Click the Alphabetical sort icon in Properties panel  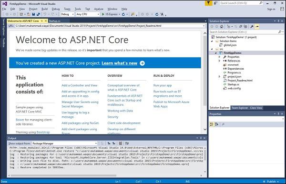pyautogui.click(x=216, y=124)
